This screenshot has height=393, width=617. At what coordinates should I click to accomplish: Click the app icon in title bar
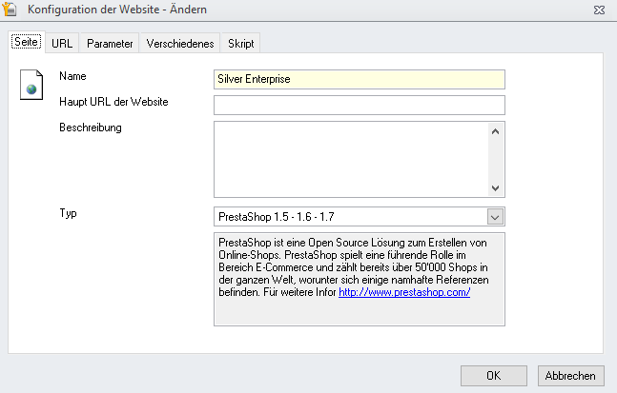click(x=9, y=9)
